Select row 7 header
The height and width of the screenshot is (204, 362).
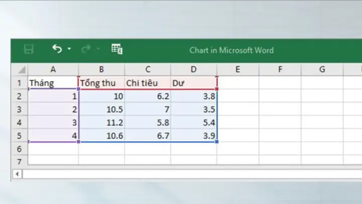coord(20,161)
